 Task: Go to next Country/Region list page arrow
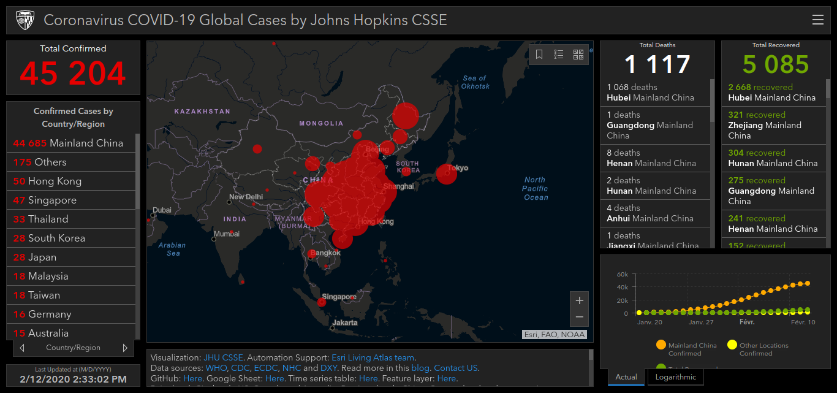click(125, 348)
